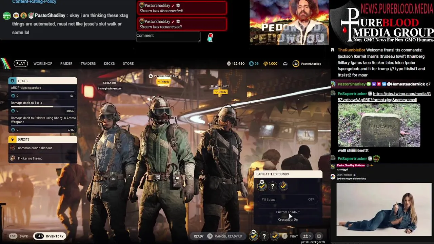Screen dimensions: 434x244
Task: Open the DECKS tab
Action: 109,63
